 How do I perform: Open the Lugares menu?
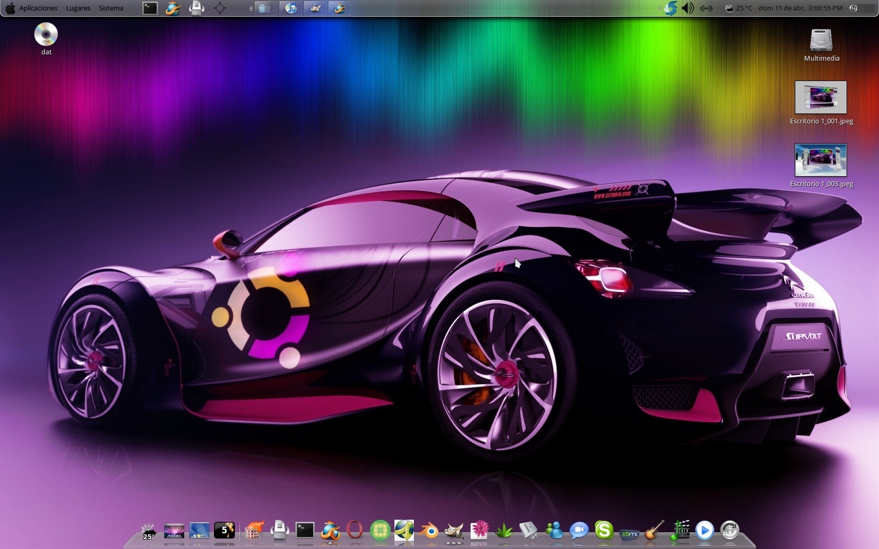click(78, 8)
